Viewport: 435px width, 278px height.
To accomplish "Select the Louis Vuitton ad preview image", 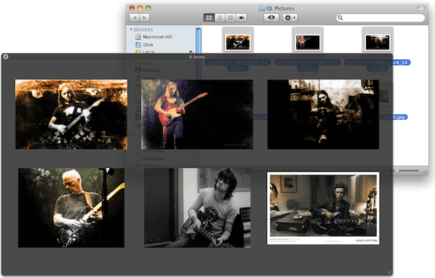I will click(323, 208).
